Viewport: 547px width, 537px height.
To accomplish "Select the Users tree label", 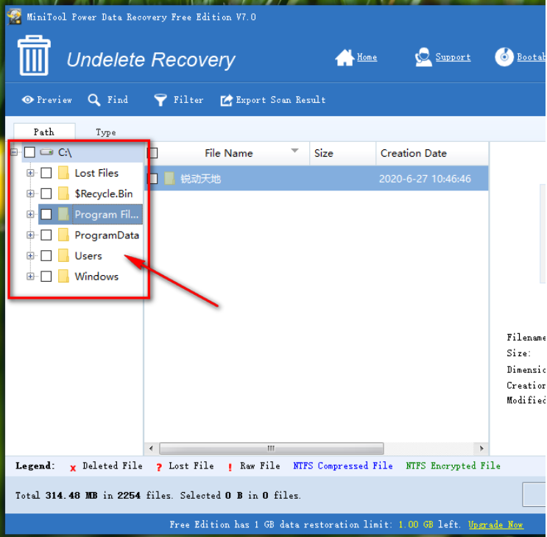I will (88, 256).
